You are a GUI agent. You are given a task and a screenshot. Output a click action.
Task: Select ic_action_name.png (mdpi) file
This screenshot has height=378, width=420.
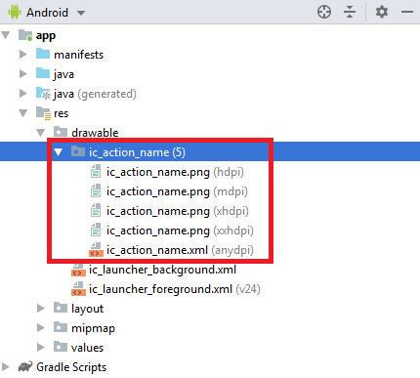click(x=177, y=191)
